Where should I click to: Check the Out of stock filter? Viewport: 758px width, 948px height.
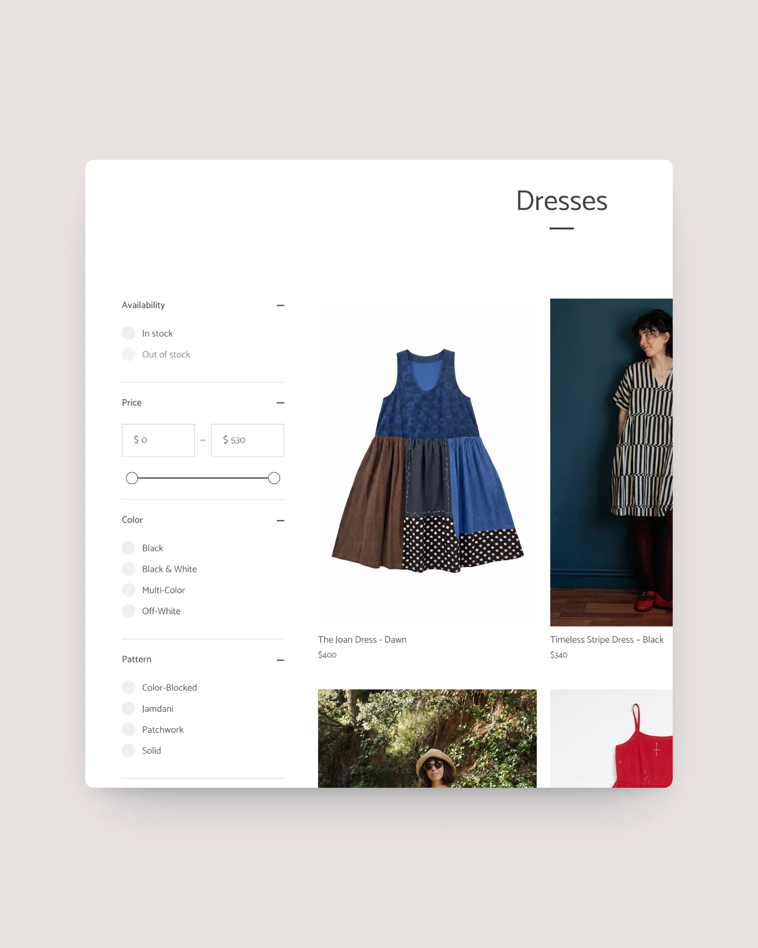point(129,354)
